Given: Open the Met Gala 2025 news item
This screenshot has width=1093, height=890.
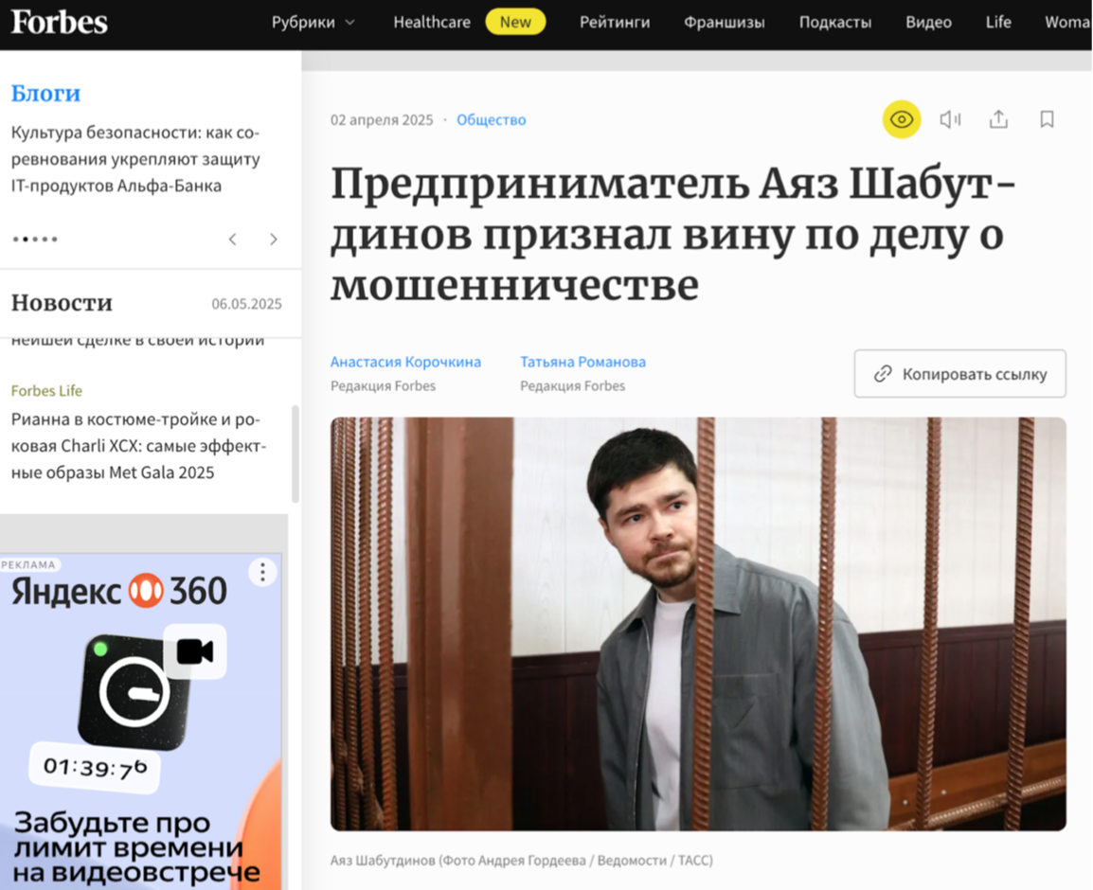Looking at the screenshot, I should pos(138,445).
